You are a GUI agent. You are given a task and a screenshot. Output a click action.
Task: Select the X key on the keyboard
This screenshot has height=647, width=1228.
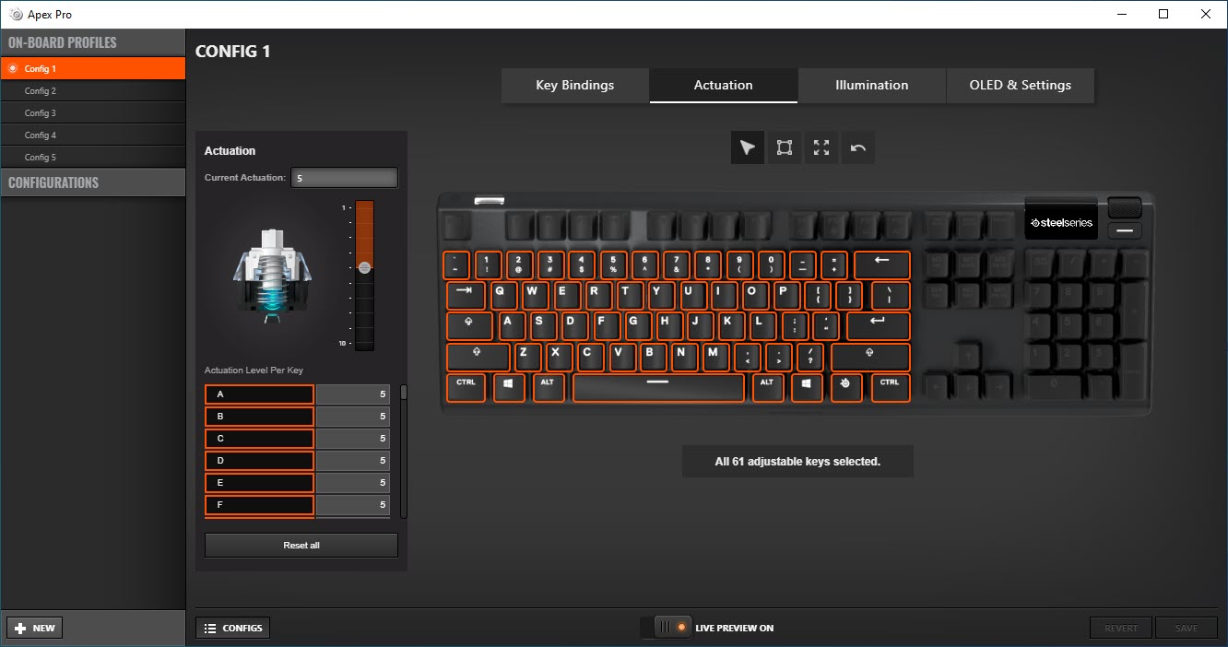(559, 357)
